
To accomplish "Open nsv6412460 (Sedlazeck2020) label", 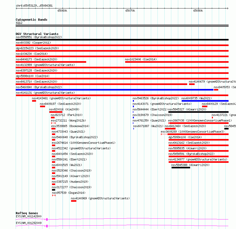I will [185, 126].
